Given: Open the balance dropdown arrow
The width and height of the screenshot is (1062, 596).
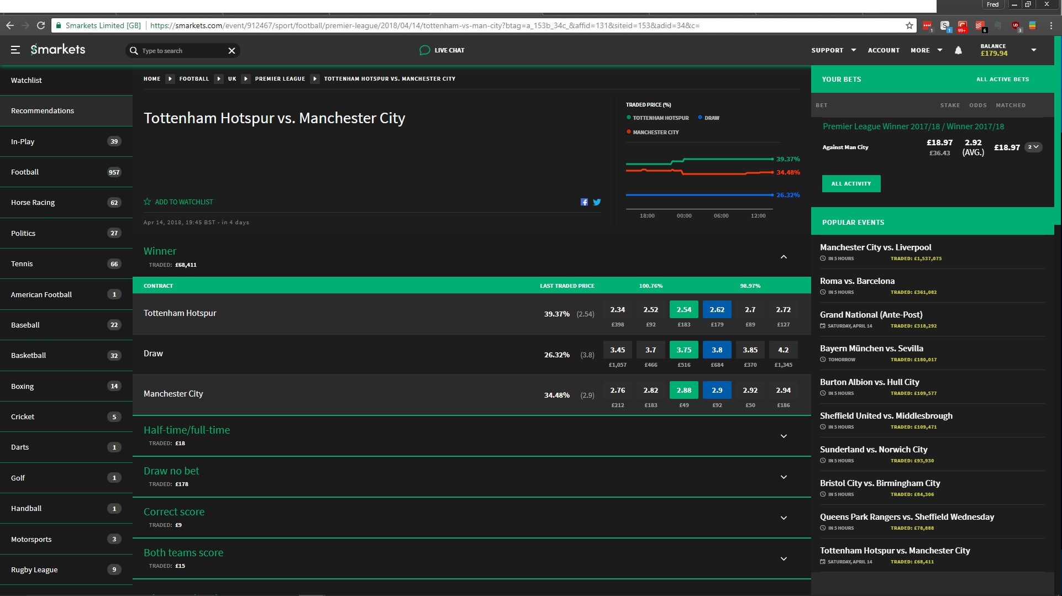Looking at the screenshot, I should (1034, 50).
